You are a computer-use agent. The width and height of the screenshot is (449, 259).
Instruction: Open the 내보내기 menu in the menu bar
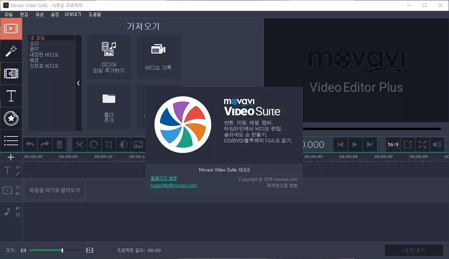(x=73, y=14)
